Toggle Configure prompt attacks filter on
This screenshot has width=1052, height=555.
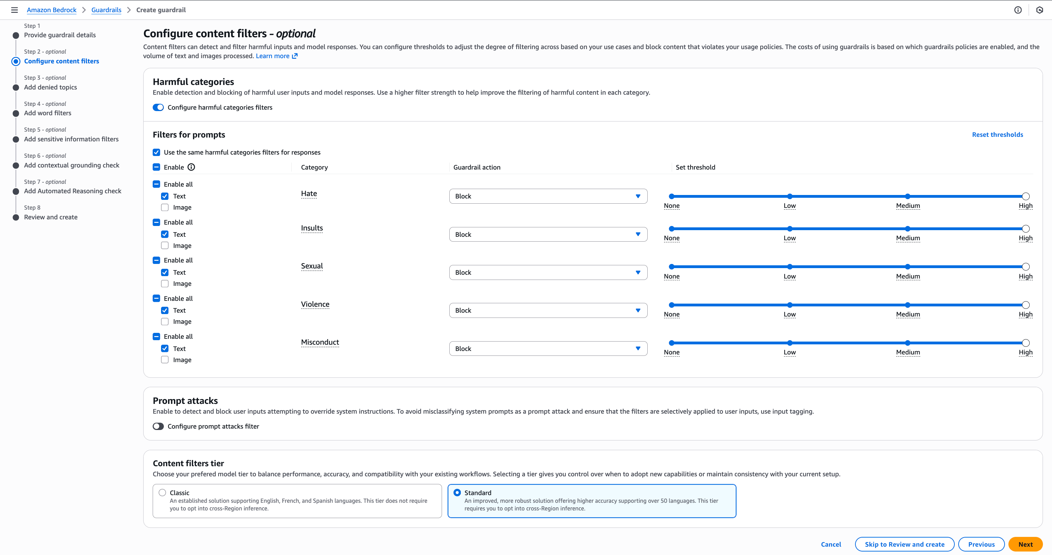158,426
